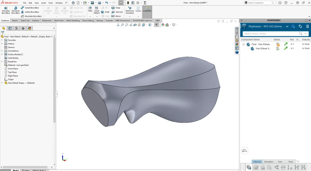Open the Insert menu
Image resolution: width=311 pixels, height=171 pixels.
43,3
